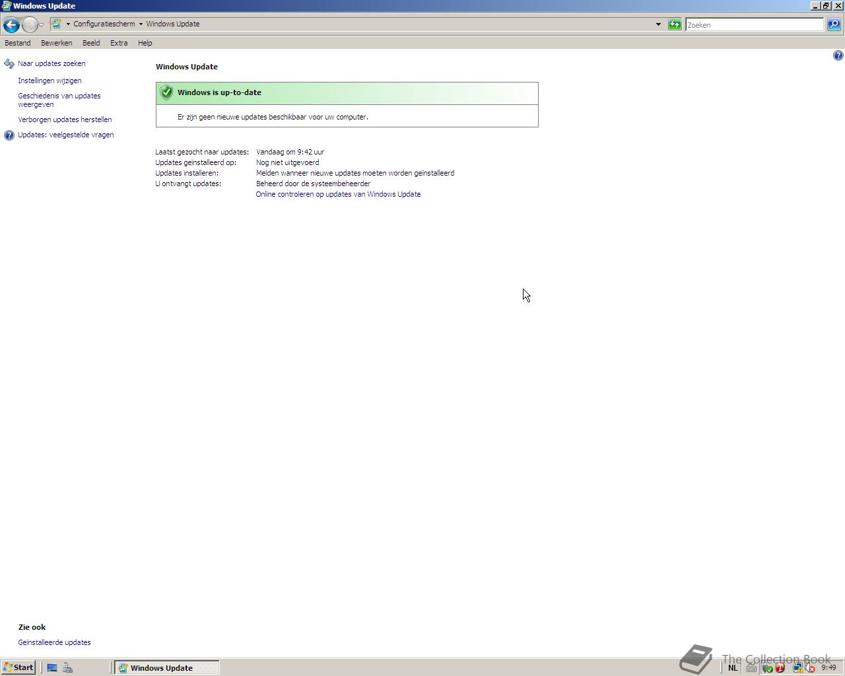Click question mark icon beside veelgestelde vragen
Screen dimensions: 845x676
(9, 135)
